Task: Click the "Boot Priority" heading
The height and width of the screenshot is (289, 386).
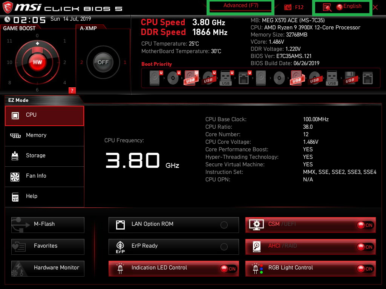Action: tap(156, 64)
